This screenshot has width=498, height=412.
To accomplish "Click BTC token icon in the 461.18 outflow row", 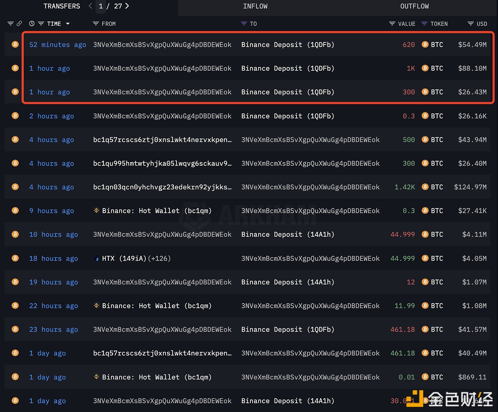I will [425, 329].
